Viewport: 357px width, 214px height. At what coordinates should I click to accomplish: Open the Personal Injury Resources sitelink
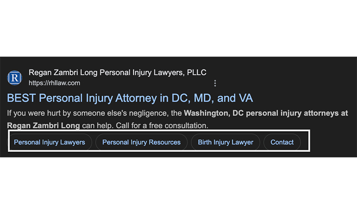tap(141, 142)
